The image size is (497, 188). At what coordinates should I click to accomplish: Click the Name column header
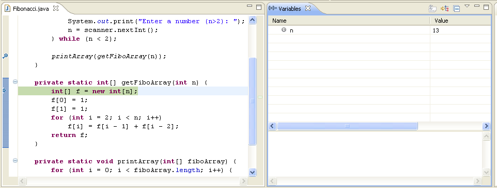point(349,21)
